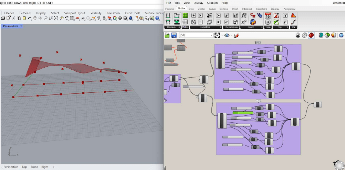Save the Grasshopper document with disk icon
The width and height of the screenshot is (345, 170).
[x=174, y=35]
